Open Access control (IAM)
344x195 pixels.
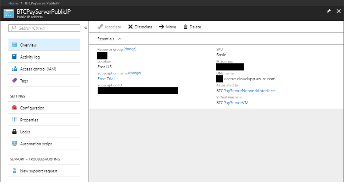44,69
